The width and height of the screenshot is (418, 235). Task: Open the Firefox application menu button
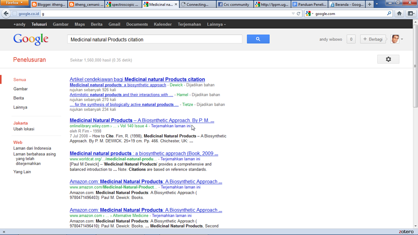[x=14, y=3]
